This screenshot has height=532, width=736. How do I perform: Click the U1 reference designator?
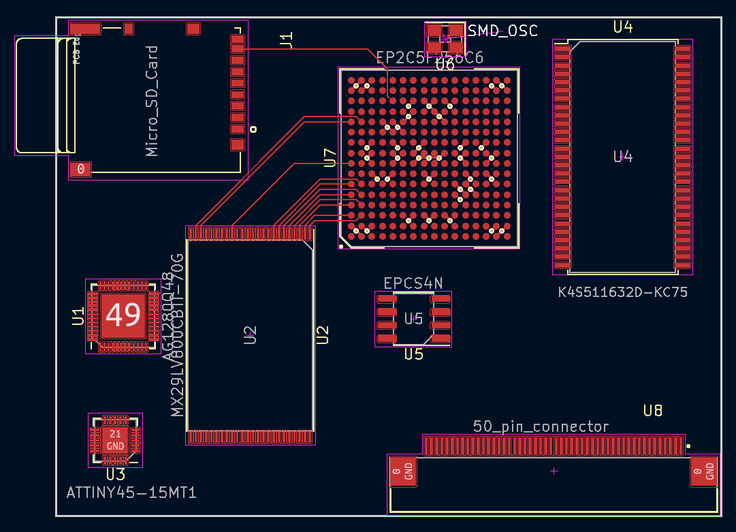pos(78,317)
